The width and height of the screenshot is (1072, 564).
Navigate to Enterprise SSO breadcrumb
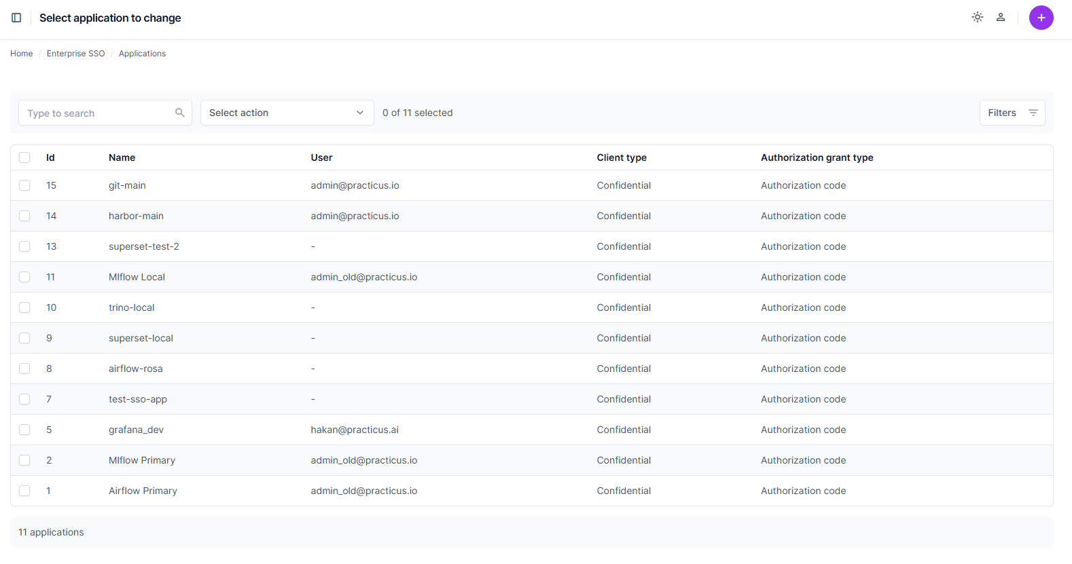75,54
